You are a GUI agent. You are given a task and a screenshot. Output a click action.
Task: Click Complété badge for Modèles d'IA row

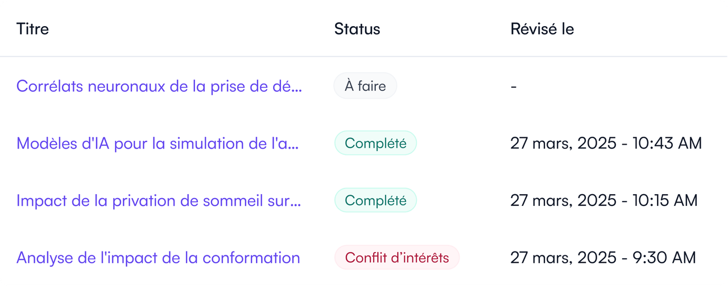(375, 143)
